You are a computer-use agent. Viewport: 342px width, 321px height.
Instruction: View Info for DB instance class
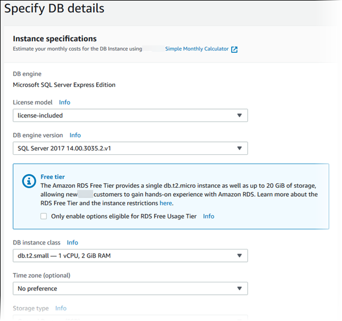tap(72, 243)
